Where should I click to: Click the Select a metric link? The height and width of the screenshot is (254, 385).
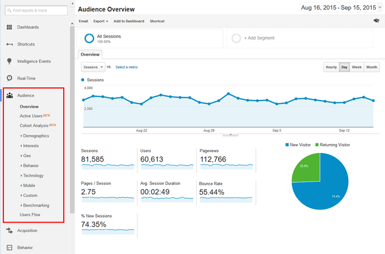(127, 67)
